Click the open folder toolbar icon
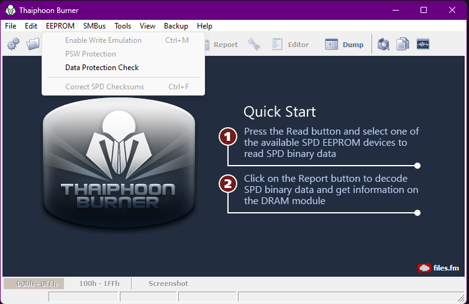The height and width of the screenshot is (304, 469). click(x=33, y=44)
